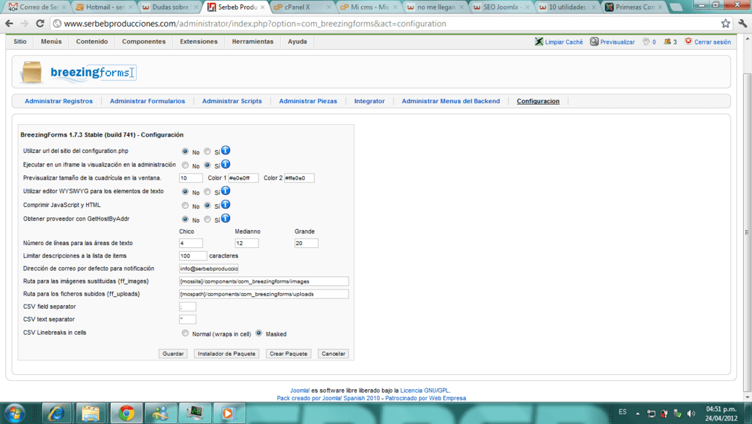Viewport: 752px width, 424px height.
Task: Open Windows Explorer folder in taskbar
Action: [91, 413]
